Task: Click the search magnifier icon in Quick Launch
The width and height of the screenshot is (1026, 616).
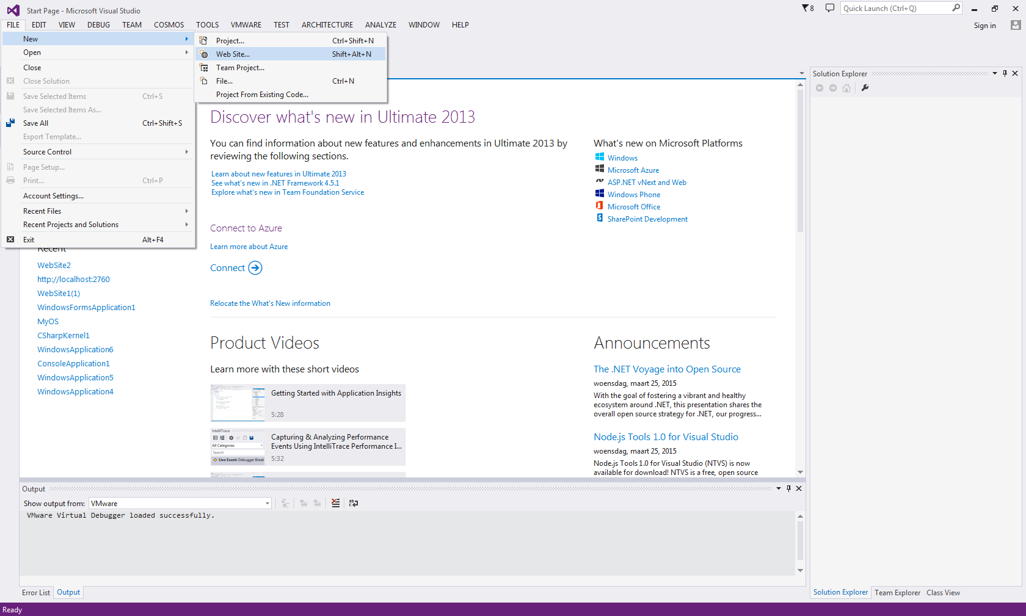Action: 955,8
